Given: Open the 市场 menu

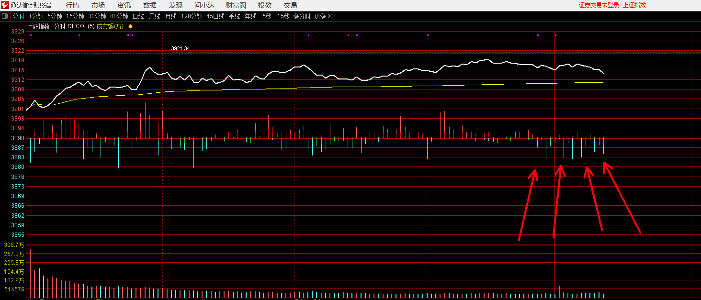Looking at the screenshot, I should click(x=98, y=5).
